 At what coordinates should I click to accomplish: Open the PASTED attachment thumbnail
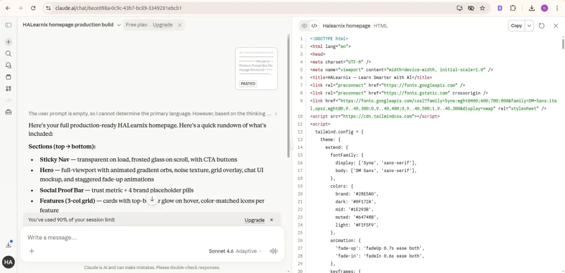[x=256, y=68]
